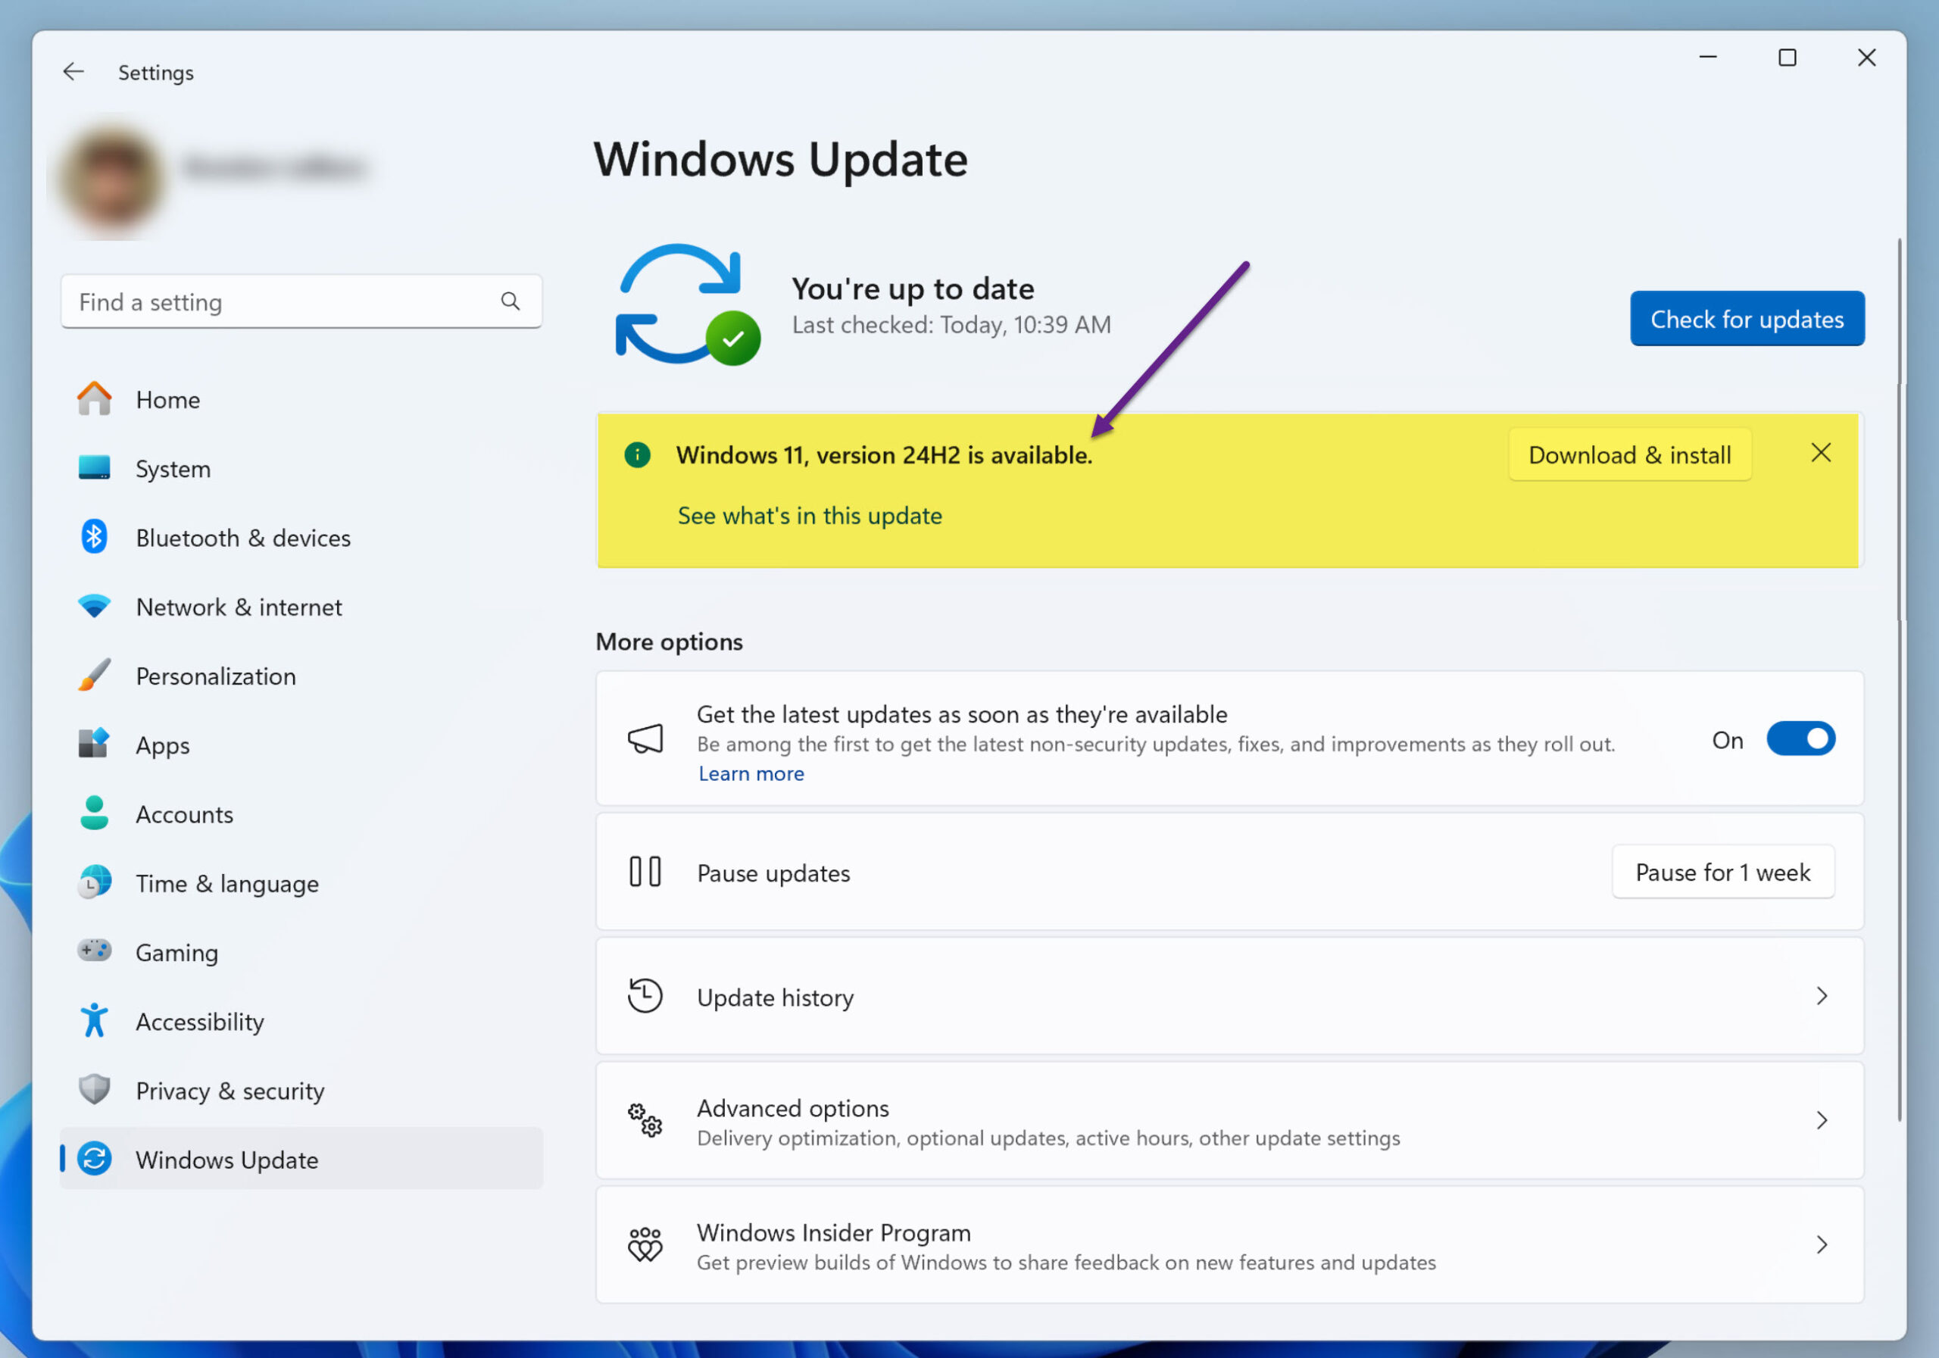
Task: Select the Personalization paintbrush icon
Action: 94,676
